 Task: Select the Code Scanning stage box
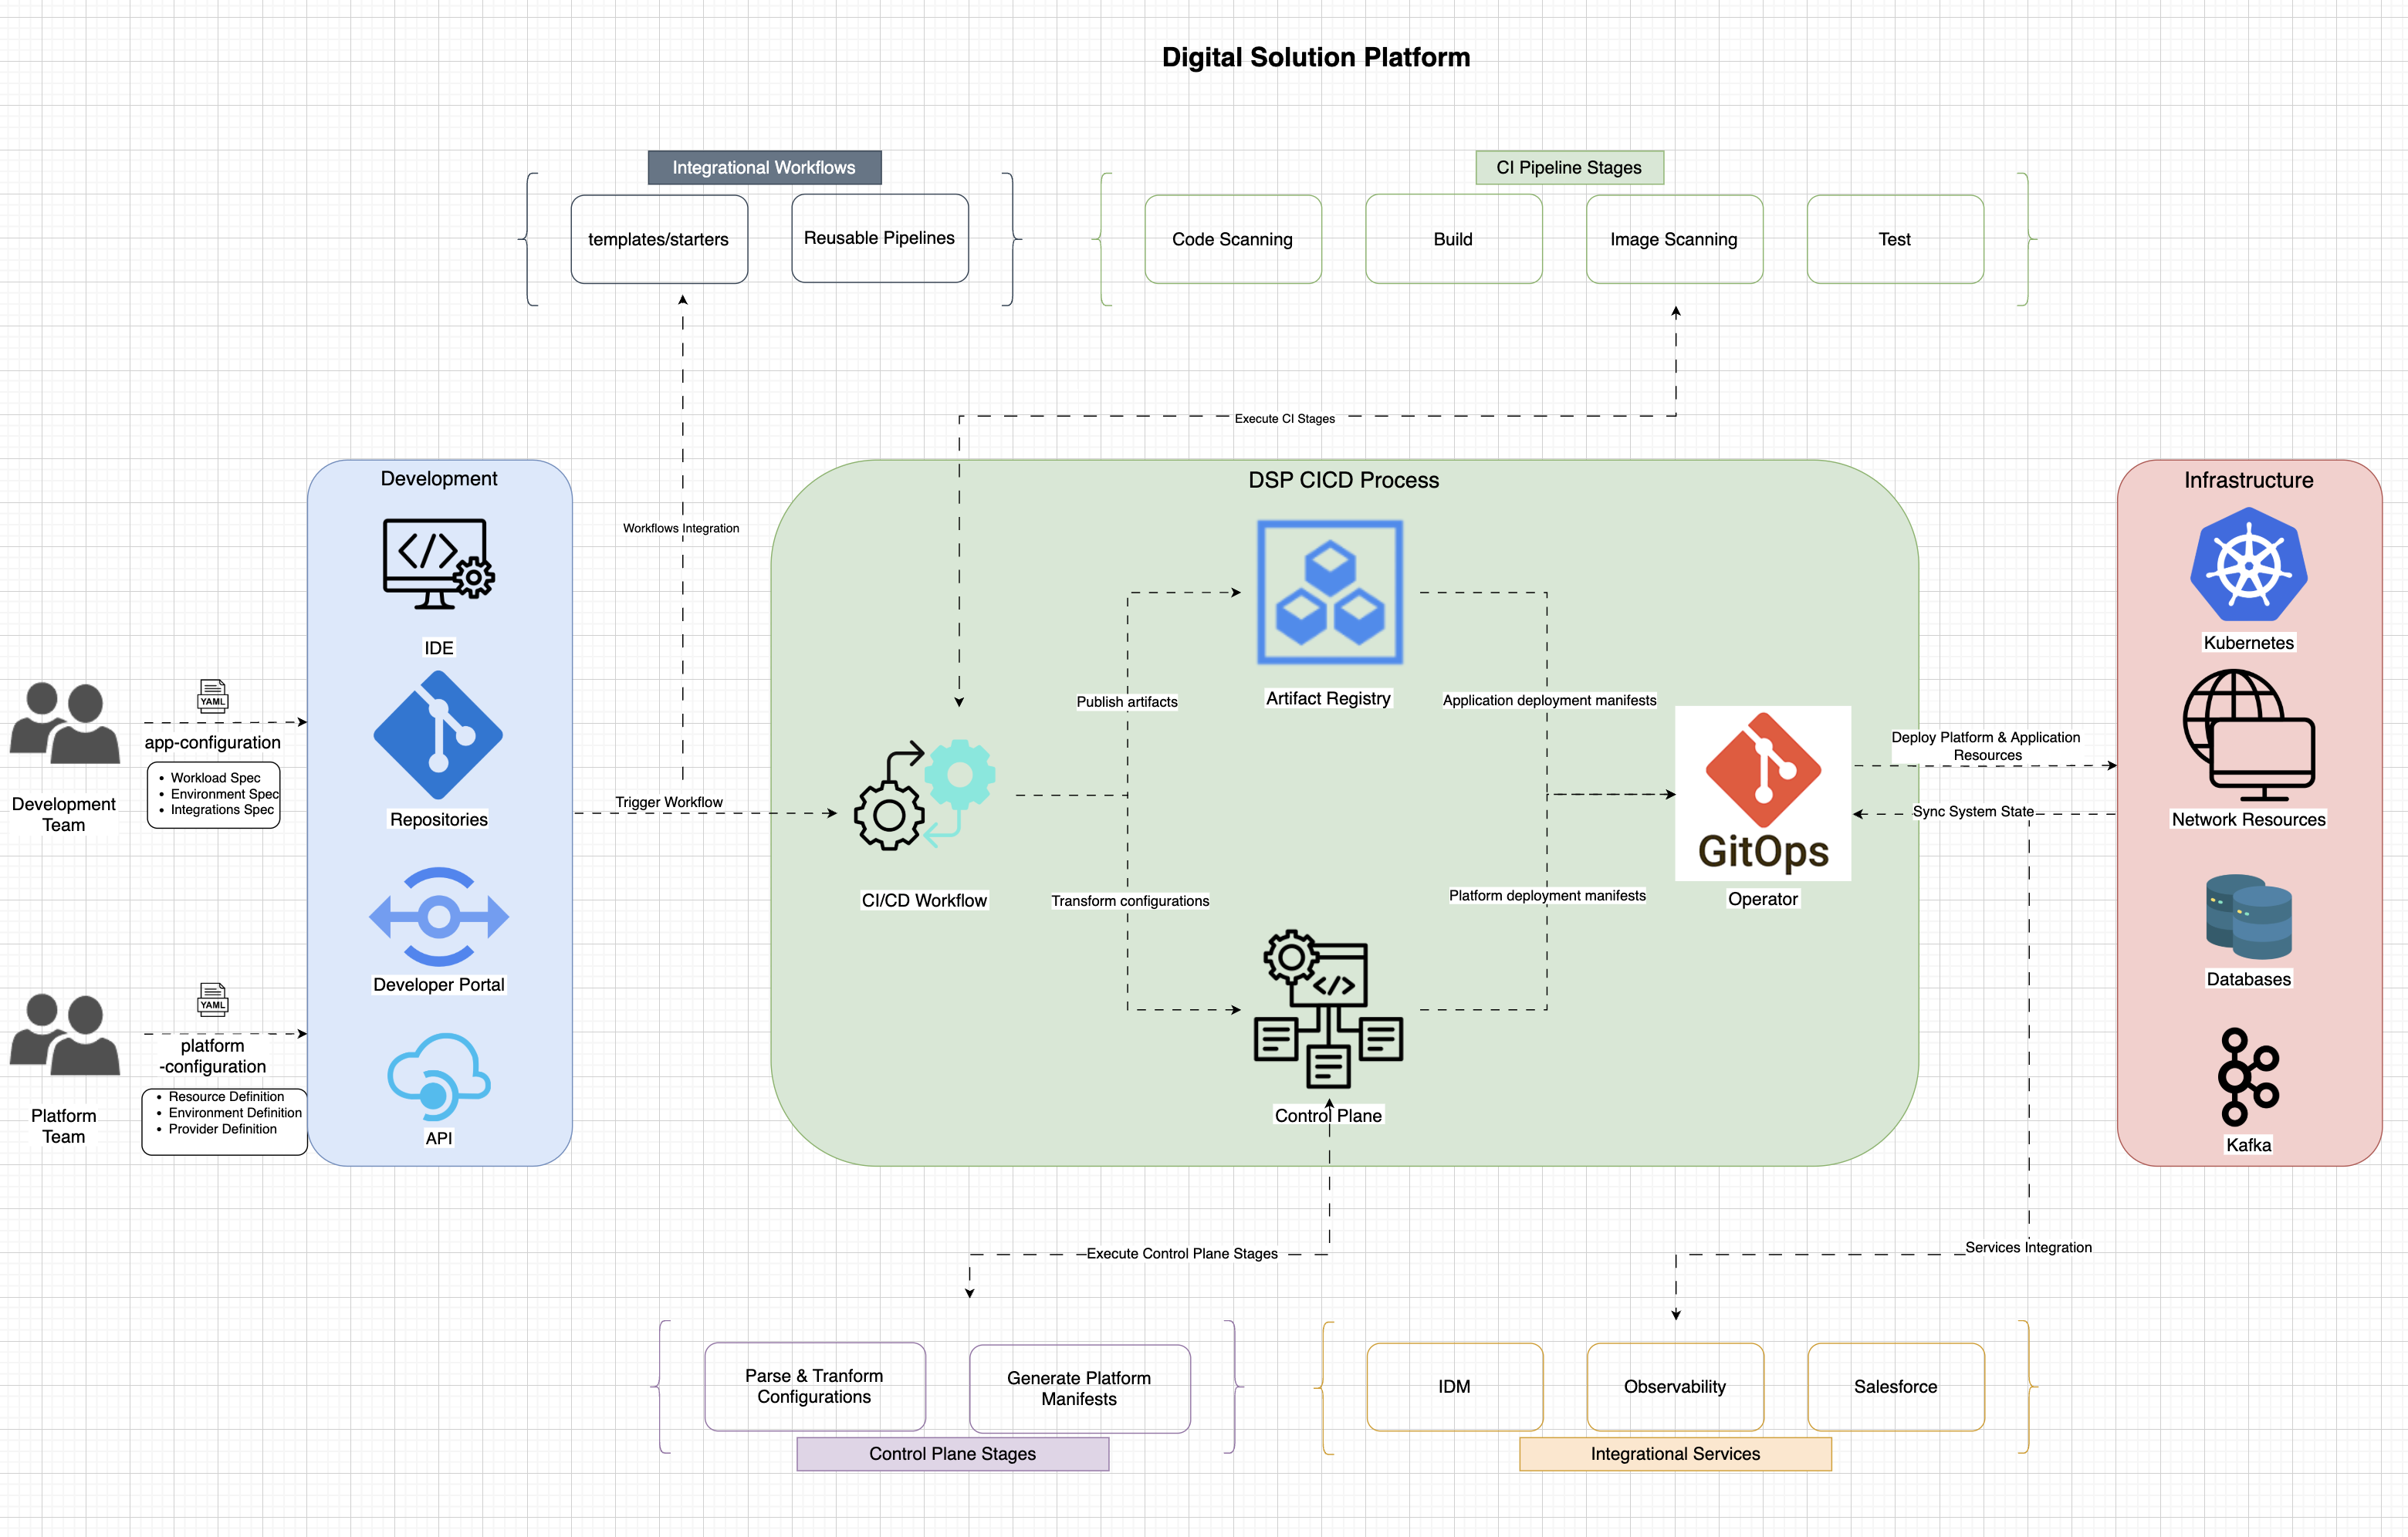[x=1233, y=239]
